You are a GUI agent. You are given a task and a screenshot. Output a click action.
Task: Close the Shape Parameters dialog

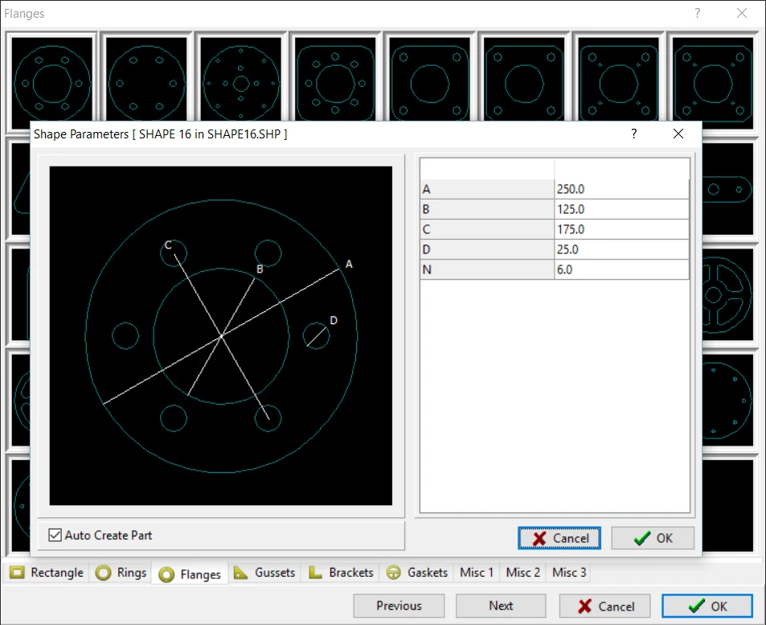pyautogui.click(x=678, y=134)
